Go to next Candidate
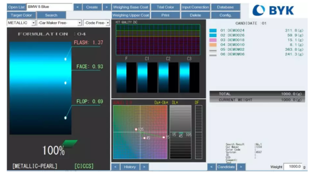 click(x=241, y=167)
